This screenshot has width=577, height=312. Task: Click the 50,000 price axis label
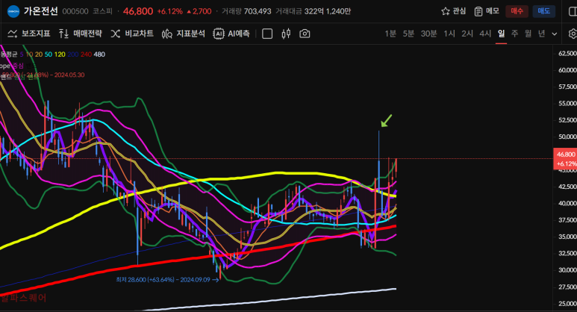click(567, 137)
